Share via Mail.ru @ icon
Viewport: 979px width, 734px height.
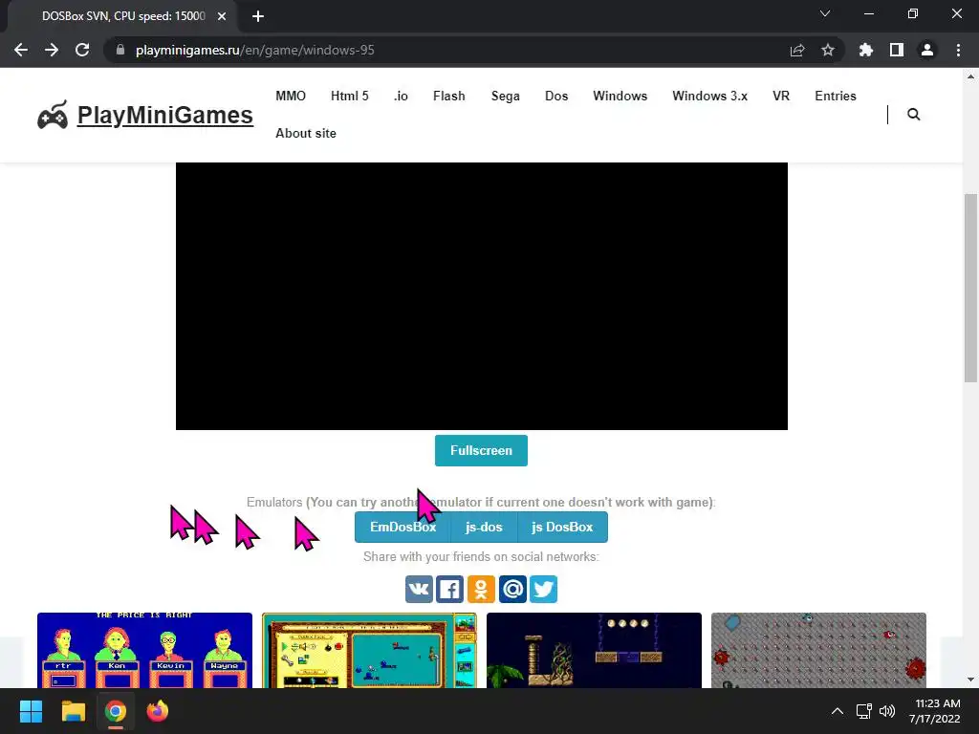click(x=512, y=589)
